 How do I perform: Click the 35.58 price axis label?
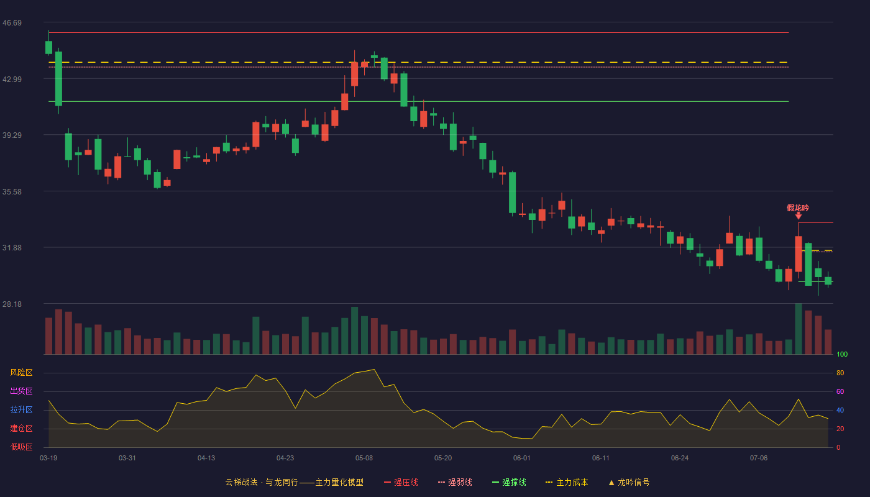point(12,192)
